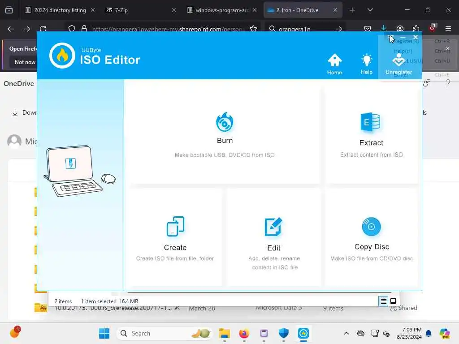Click the UUByte ISO Editor flame logo

(x=62, y=55)
